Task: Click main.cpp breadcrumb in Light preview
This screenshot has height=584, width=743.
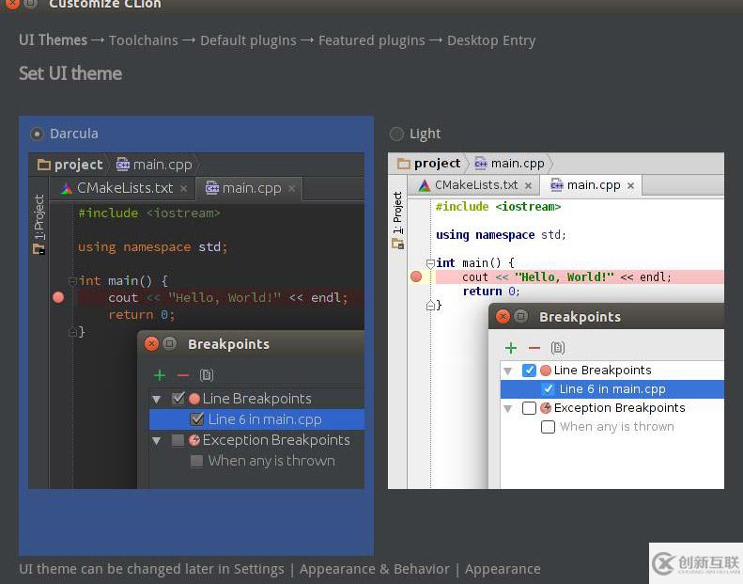Action: click(x=509, y=164)
